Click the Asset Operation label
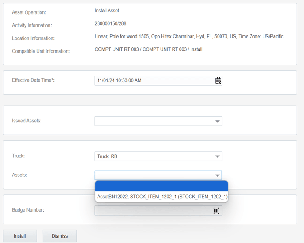304x243 pixels. coord(29,12)
